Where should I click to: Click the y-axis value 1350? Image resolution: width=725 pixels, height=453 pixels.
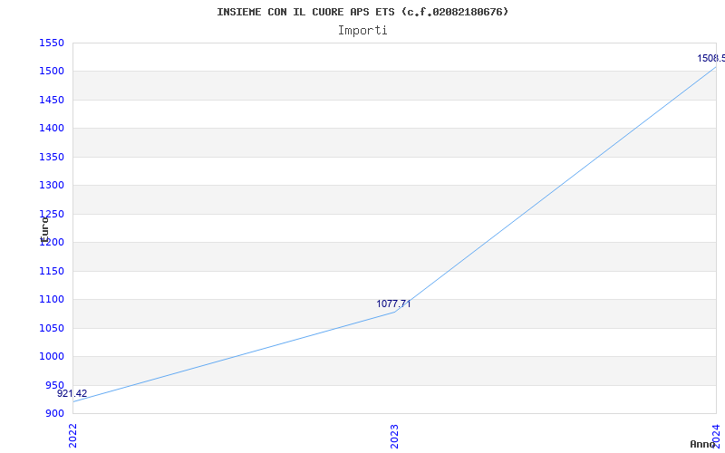click(x=52, y=157)
